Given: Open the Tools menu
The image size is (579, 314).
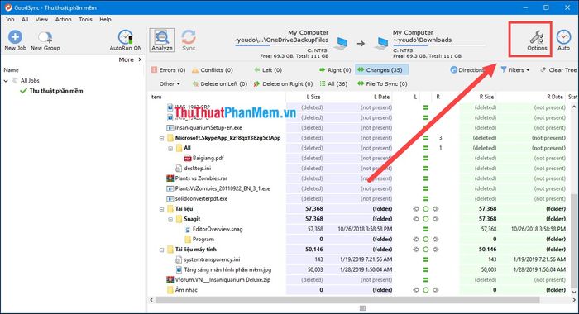Looking at the screenshot, I should point(85,19).
